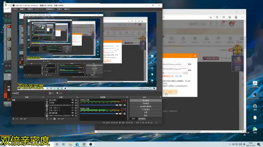Lock the 显示器采集 source

tap(76, 113)
